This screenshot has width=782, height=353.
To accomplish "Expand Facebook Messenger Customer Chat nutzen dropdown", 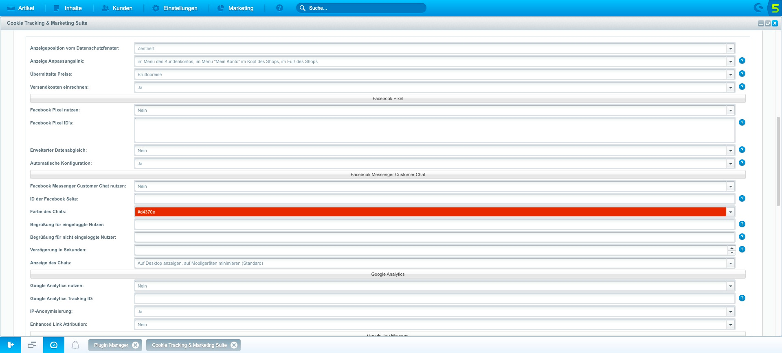I will click(x=731, y=186).
